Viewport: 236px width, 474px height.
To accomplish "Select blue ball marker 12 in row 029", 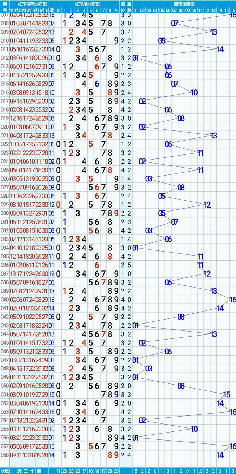I will click(207, 205).
